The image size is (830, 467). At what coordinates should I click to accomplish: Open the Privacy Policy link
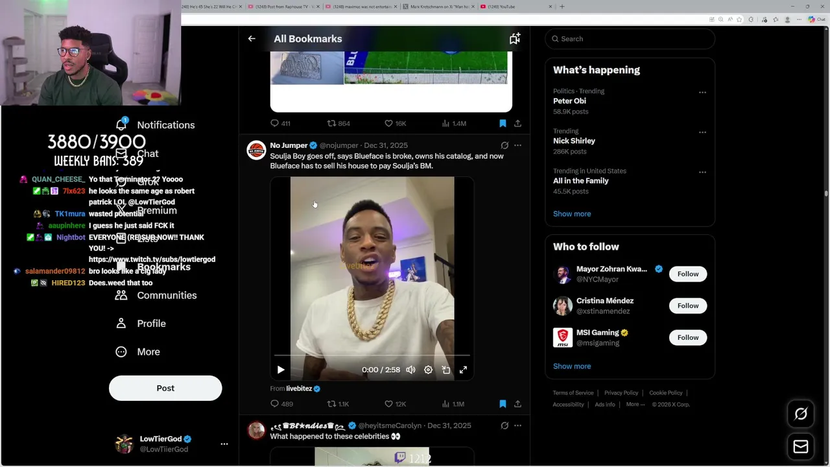(x=621, y=392)
